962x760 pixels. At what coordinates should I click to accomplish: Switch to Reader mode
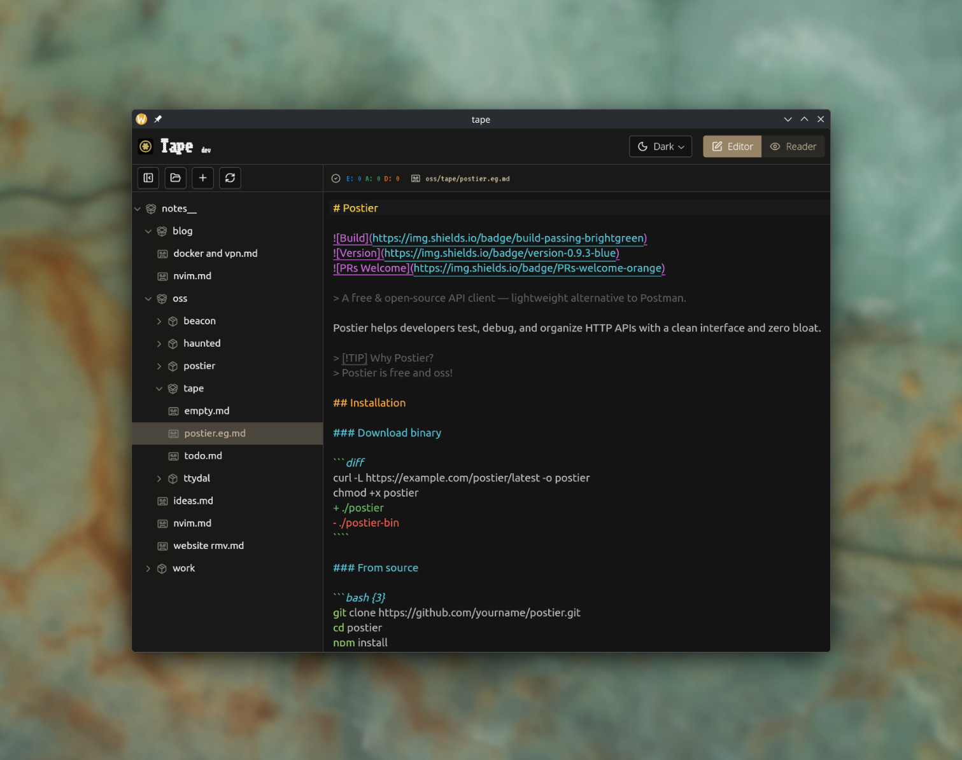[x=793, y=146]
